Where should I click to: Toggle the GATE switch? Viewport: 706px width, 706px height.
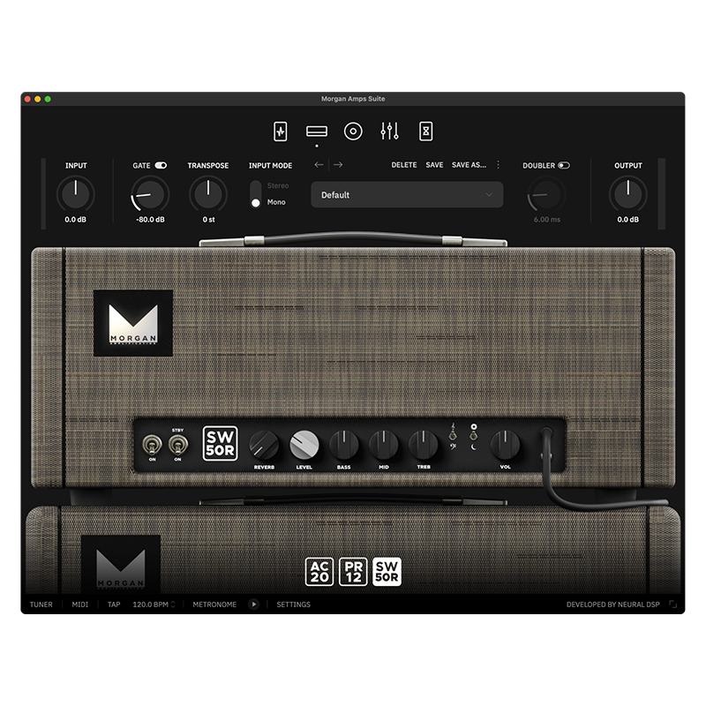(x=161, y=166)
